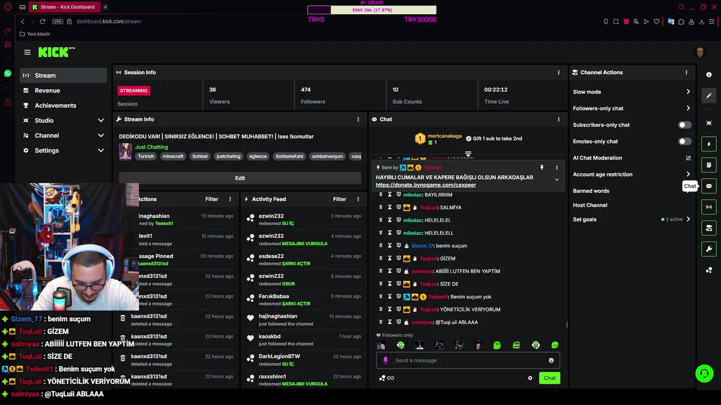The image size is (721, 405).
Task: Open AI Chat Moderation external link icon
Action: 688,158
